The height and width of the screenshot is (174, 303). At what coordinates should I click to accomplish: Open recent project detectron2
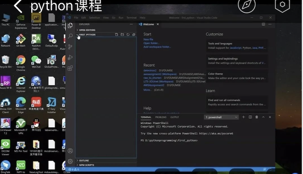[150, 70]
